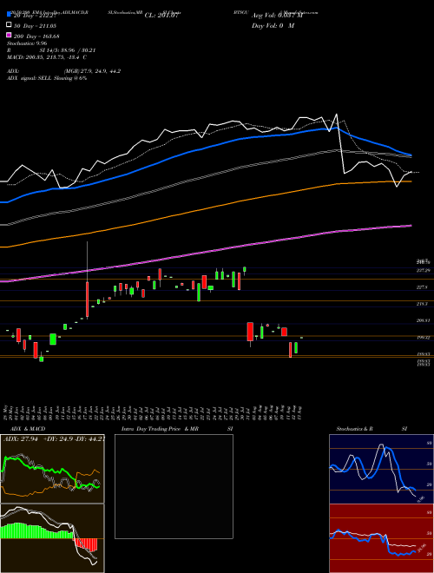Click the tall red candlestick with long wick

click(88, 299)
